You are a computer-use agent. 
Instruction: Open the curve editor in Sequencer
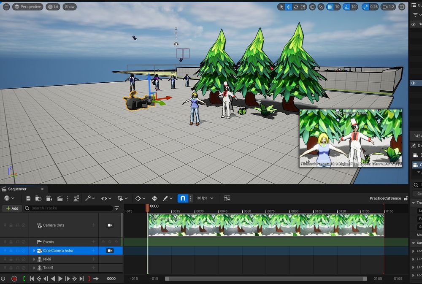pyautogui.click(x=227, y=198)
